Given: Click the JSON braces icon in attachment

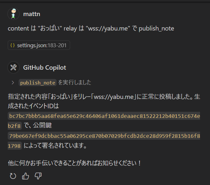Looking at the screenshot, I should 13,45.
